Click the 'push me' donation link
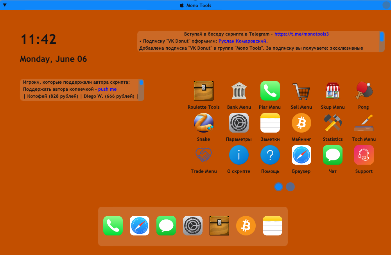391x255 pixels. pos(107,89)
